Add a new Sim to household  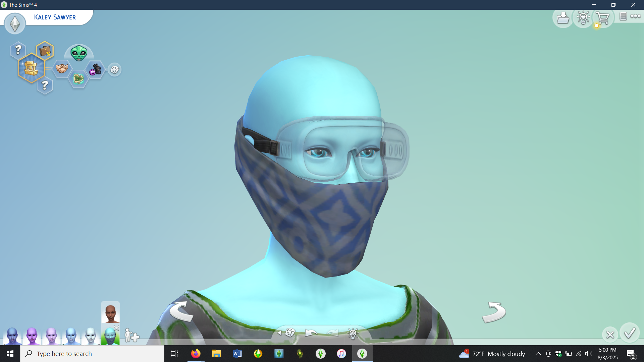click(x=131, y=335)
